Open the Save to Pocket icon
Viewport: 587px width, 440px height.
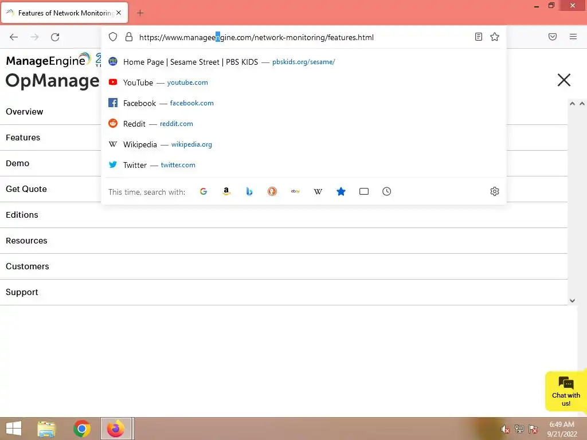click(x=553, y=37)
